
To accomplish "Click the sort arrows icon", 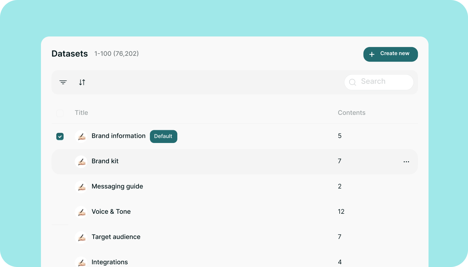I will (x=82, y=82).
